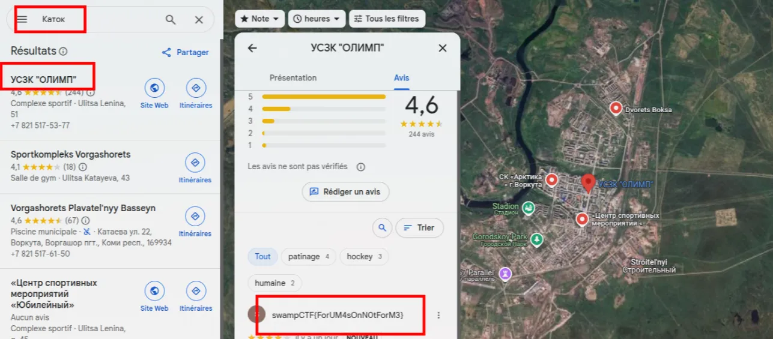Image resolution: width=773 pixels, height=339 pixels.
Task: Get Itinéraires for Sportkompleks Vorgashorets
Action: [195, 168]
